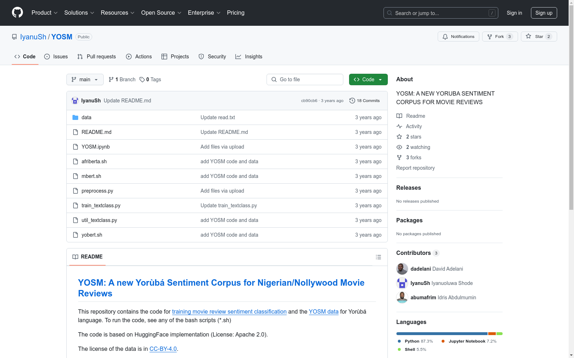
Task: Click the Report repository link
Action: tap(415, 168)
